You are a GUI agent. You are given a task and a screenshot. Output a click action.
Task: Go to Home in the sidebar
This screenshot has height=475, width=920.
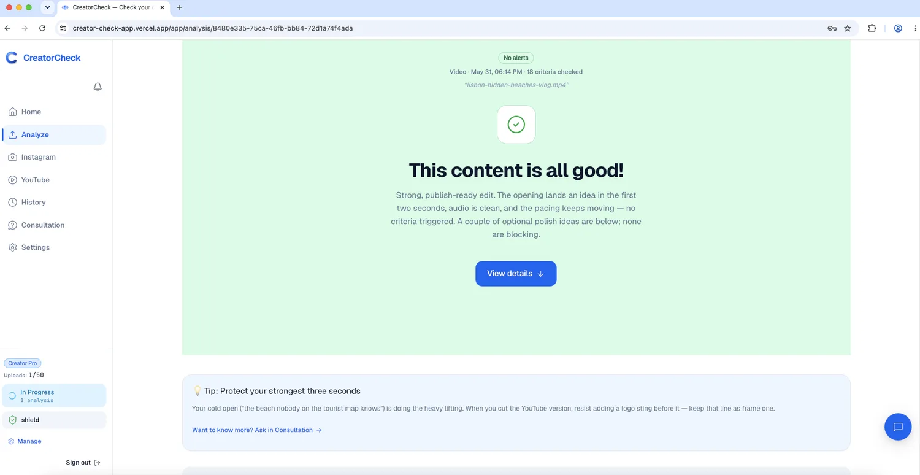(54, 112)
